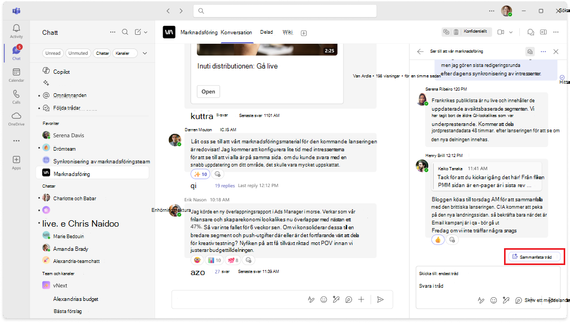The width and height of the screenshot is (570, 323).
Task: Expand more filter options chevron
Action: tap(145, 53)
